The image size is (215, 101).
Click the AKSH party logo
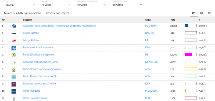(14, 69)
